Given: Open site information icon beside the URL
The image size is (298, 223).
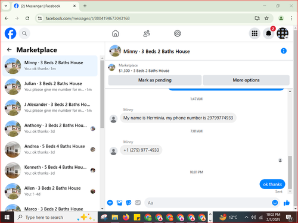Looking at the screenshot, I should pos(40,18).
